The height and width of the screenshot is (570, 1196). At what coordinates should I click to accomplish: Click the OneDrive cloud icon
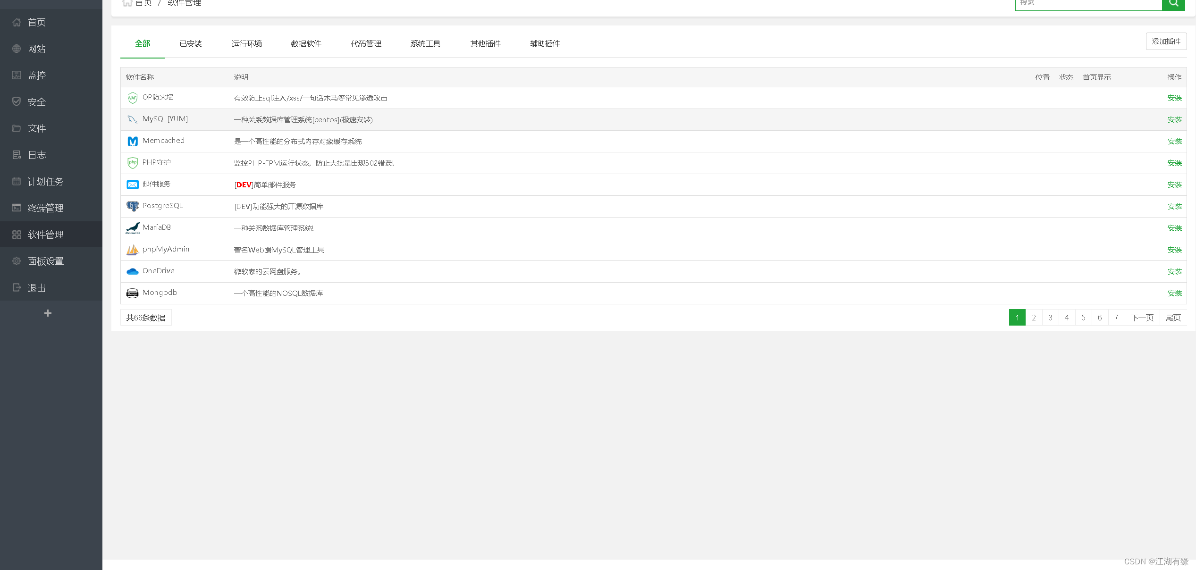coord(133,271)
